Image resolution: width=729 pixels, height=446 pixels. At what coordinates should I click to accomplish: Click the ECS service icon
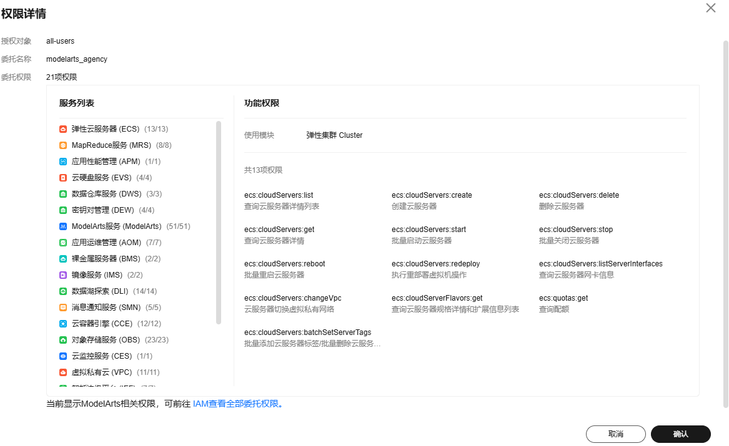(x=63, y=129)
